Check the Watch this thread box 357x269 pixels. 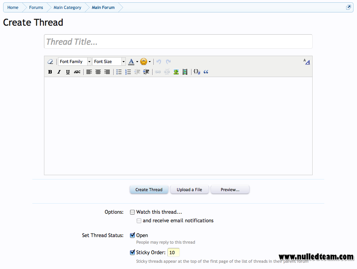[132, 212]
